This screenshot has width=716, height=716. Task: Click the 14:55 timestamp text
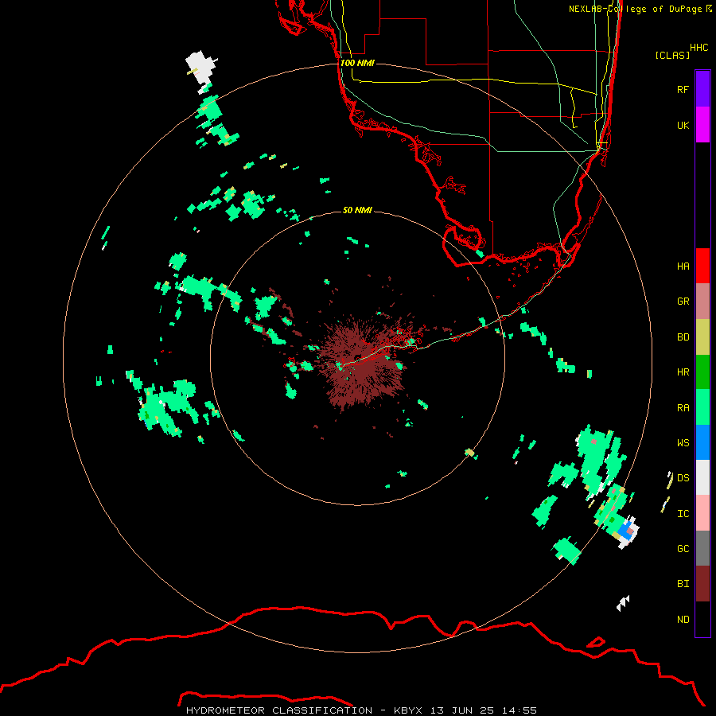click(x=519, y=710)
